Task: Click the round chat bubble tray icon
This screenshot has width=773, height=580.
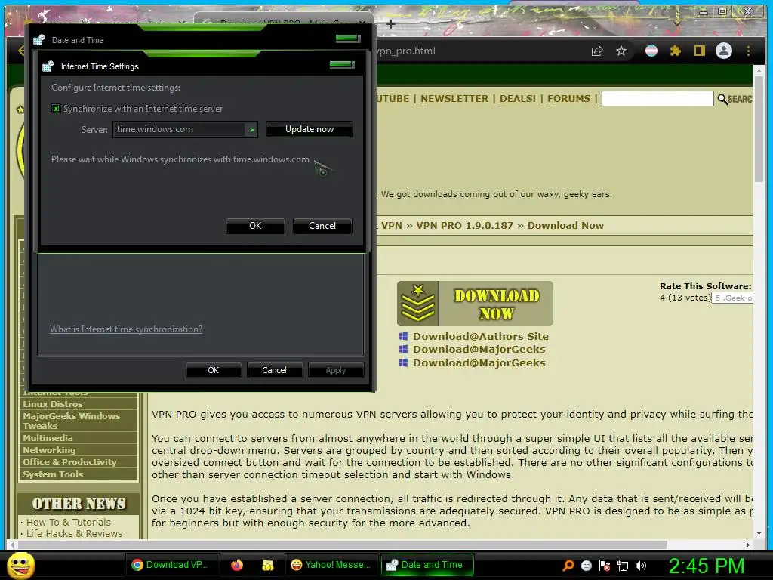Action: pos(586,565)
